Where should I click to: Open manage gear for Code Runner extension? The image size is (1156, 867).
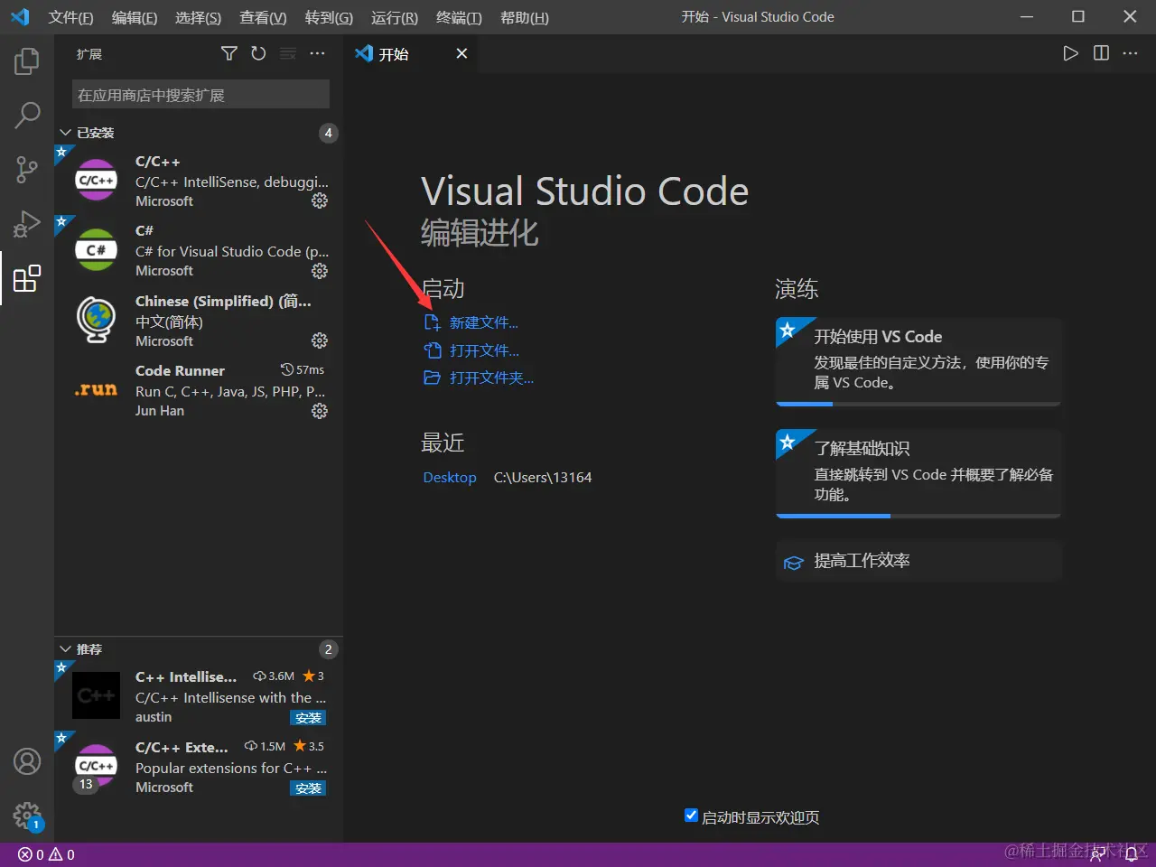(x=320, y=411)
